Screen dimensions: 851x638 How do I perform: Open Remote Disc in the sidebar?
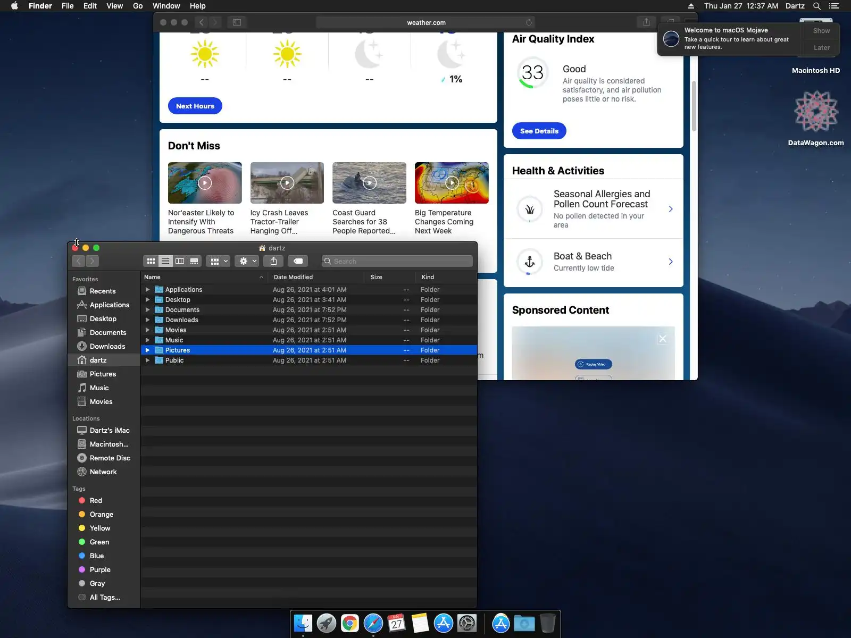click(104, 458)
